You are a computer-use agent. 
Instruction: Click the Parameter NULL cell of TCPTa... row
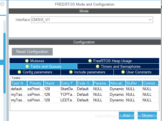click(101, 94)
